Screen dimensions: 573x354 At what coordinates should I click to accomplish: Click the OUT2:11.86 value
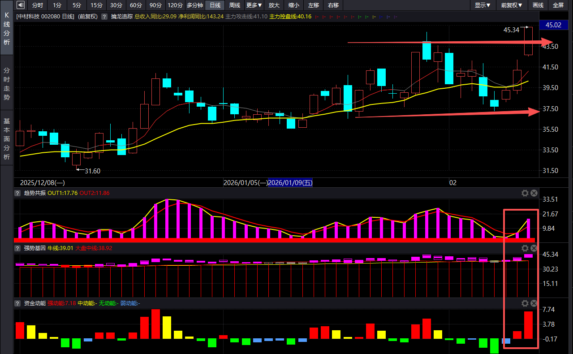(x=95, y=193)
